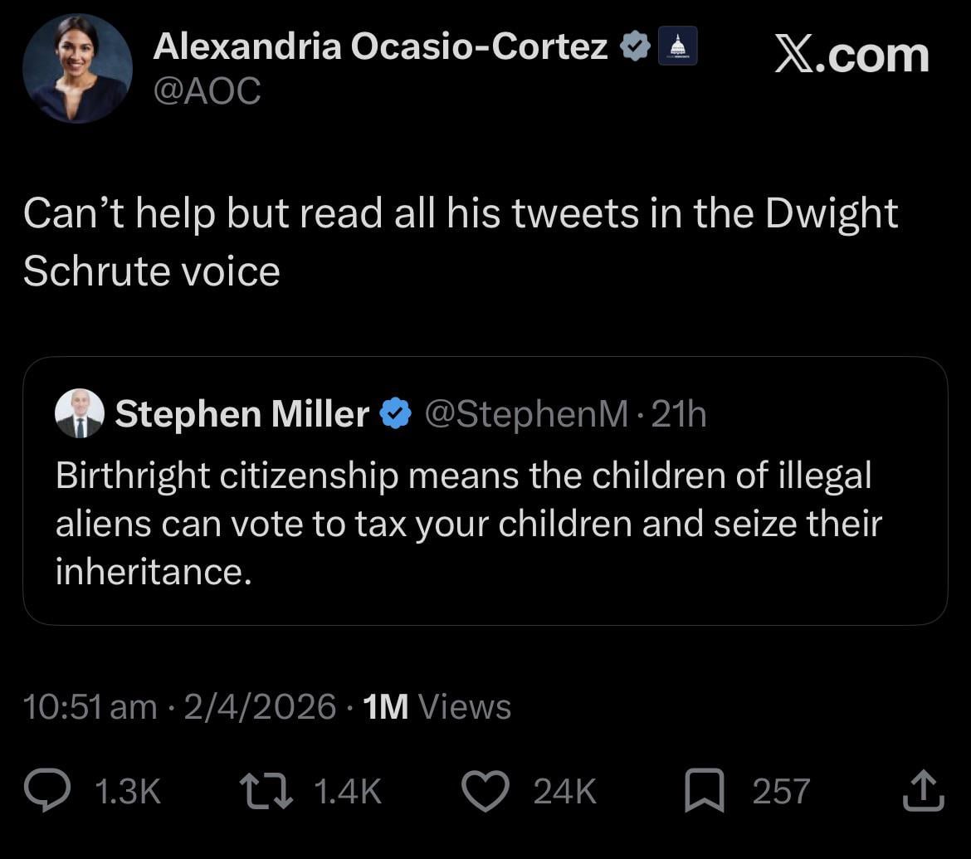Open the share upload icon
This screenshot has height=859, width=971.
923,791
